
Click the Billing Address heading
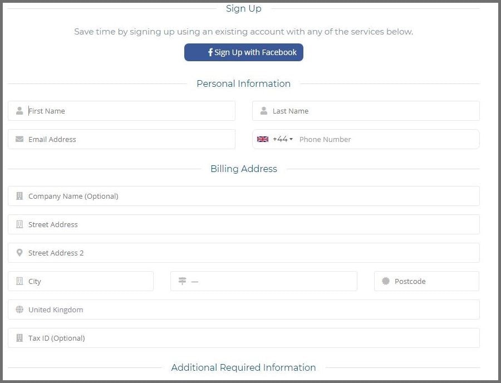coord(243,169)
